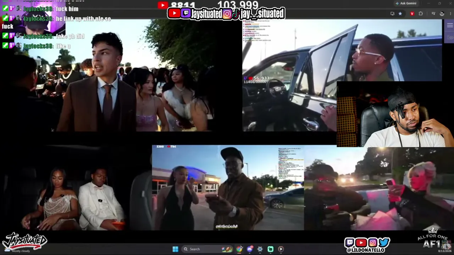Open the Mostly cloudy weather widget
Viewport: 454px width, 255px height.
[18, 250]
